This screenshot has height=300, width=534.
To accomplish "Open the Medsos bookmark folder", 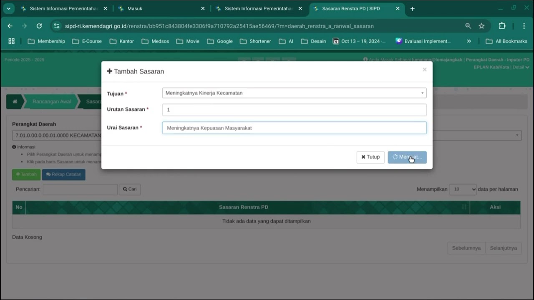I will point(155,41).
